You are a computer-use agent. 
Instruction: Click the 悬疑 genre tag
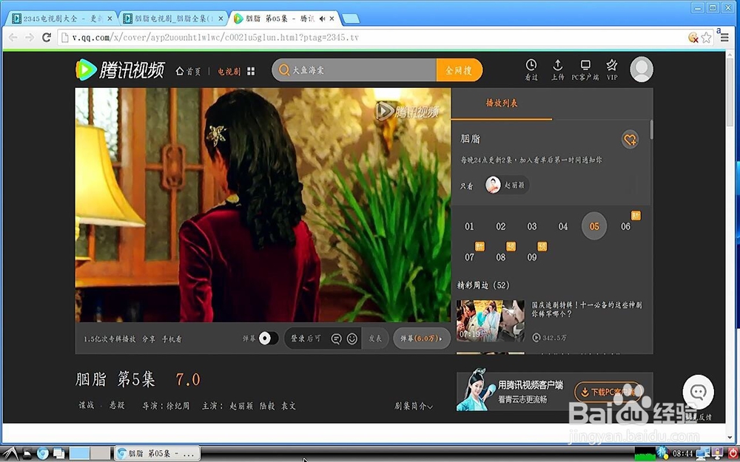pos(117,405)
